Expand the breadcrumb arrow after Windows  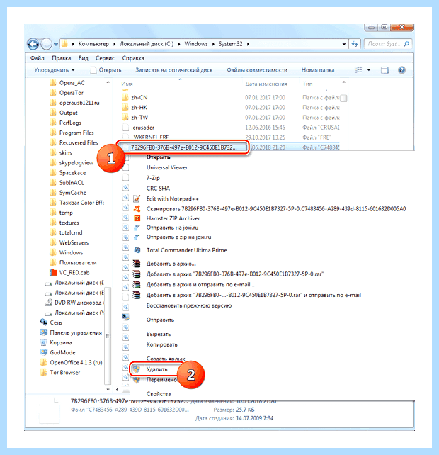213,44
